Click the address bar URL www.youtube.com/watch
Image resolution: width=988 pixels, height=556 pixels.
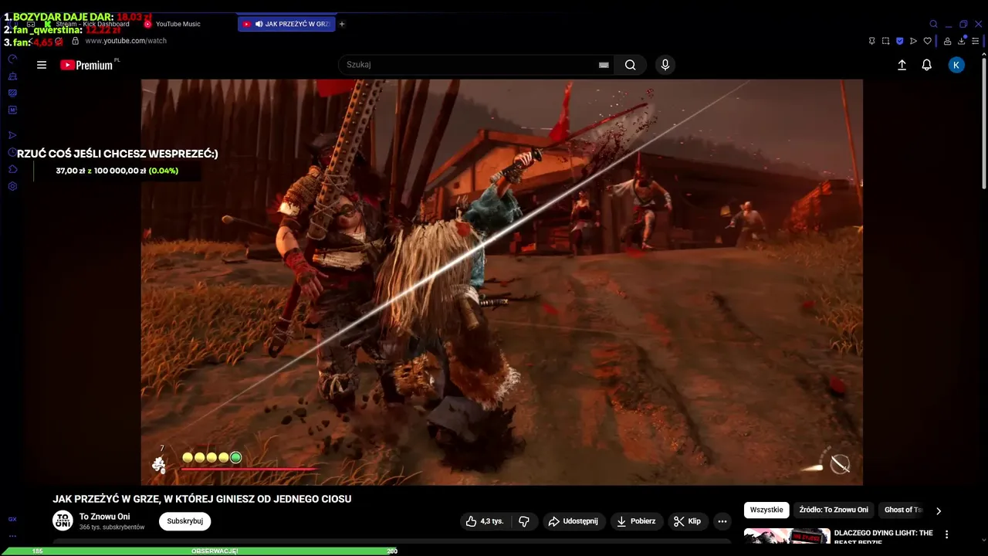click(126, 41)
